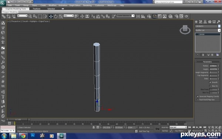The height and width of the screenshot is (139, 222).
Task: Click the Polygon Modeling panel button
Action: [10, 12]
